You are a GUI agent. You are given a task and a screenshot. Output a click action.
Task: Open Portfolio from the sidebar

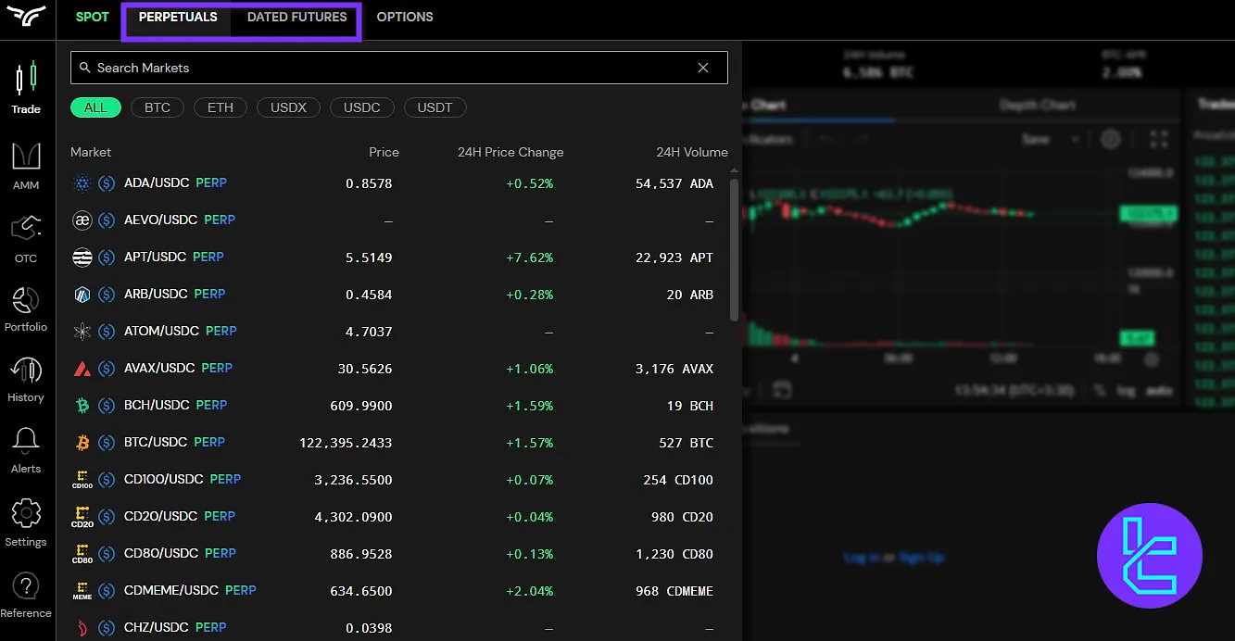pos(26,308)
